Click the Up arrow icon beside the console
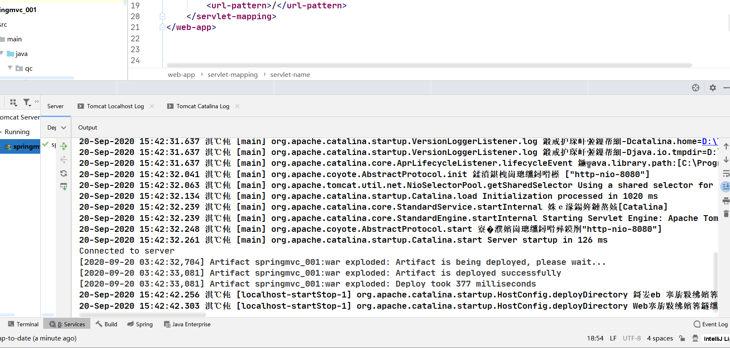The height and width of the screenshot is (348, 730). pos(726,146)
